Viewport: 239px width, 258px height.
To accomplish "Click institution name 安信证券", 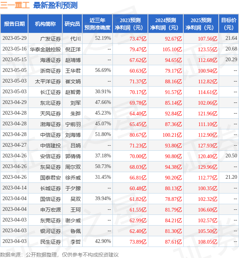I will [51, 156].
